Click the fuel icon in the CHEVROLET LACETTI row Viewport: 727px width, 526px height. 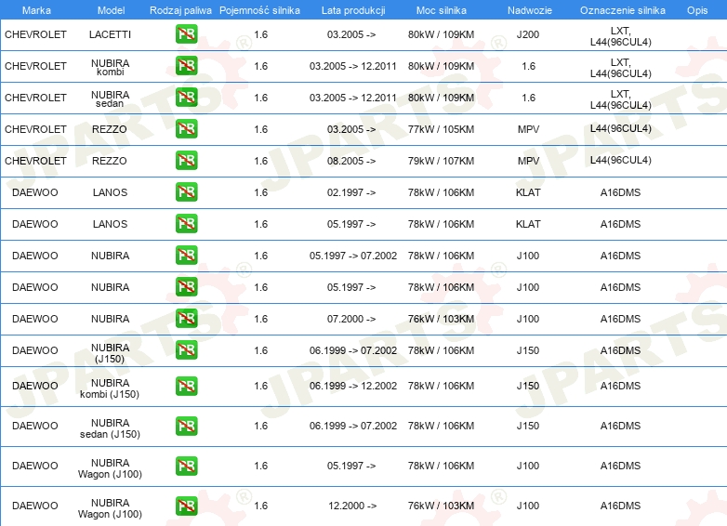pyautogui.click(x=186, y=33)
